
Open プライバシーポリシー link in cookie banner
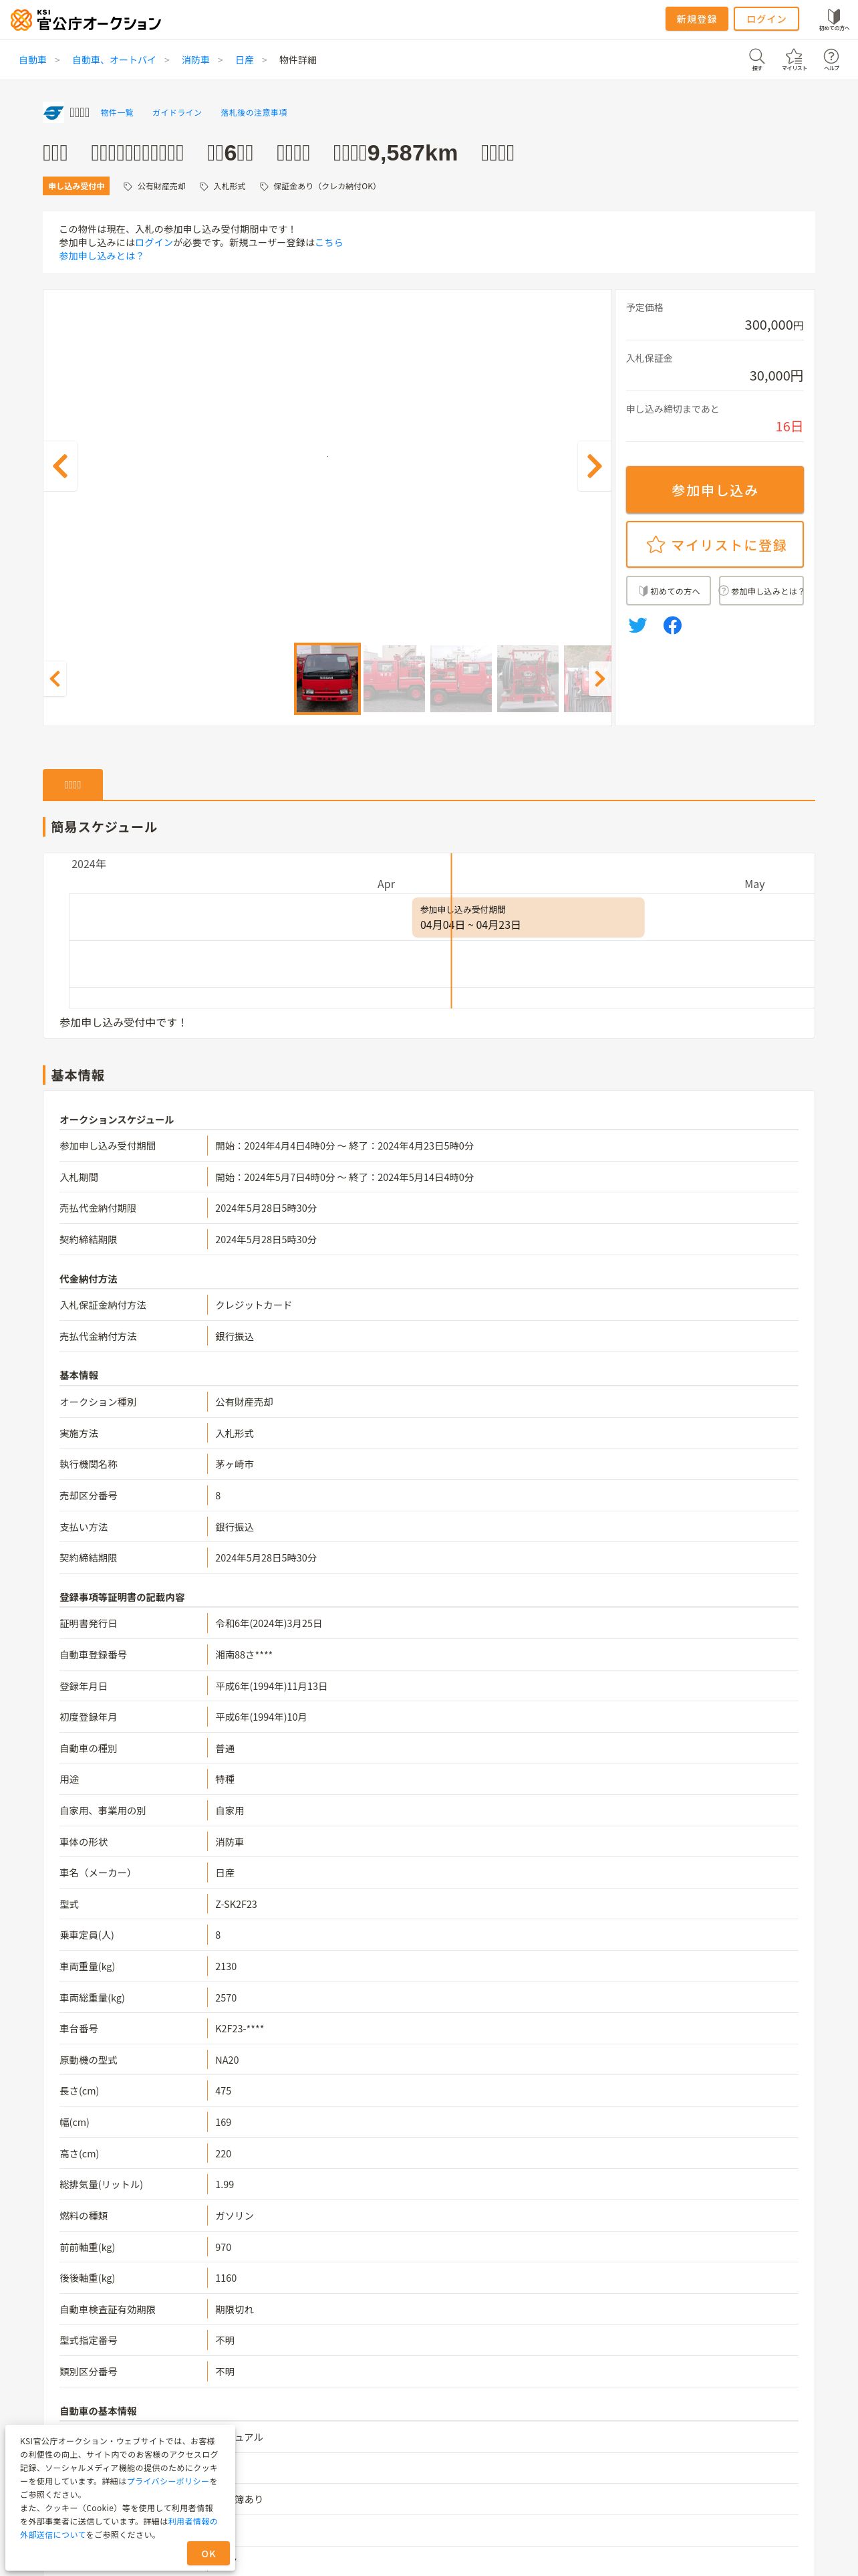pos(168,2481)
